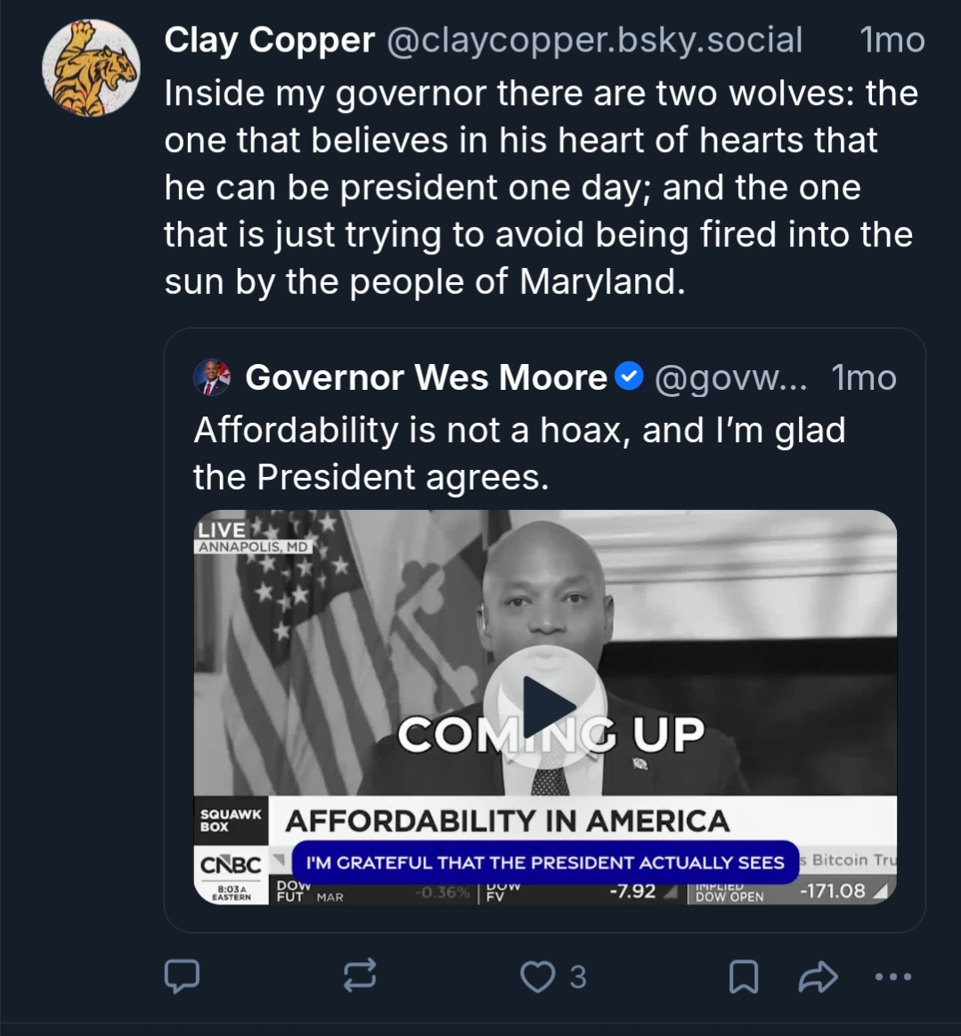Viewport: 961px width, 1036px height.
Task: Open Clay Copper's profile name link
Action: point(269,40)
